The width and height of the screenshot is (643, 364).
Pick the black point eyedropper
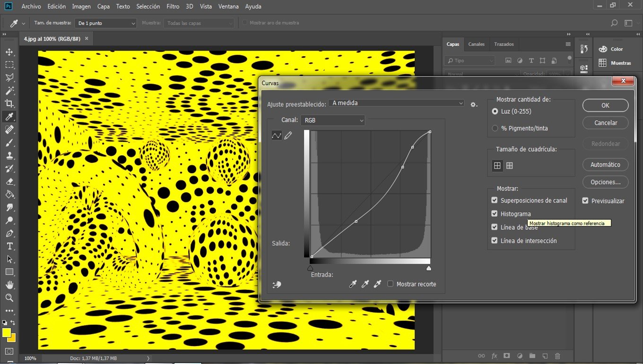pos(353,284)
